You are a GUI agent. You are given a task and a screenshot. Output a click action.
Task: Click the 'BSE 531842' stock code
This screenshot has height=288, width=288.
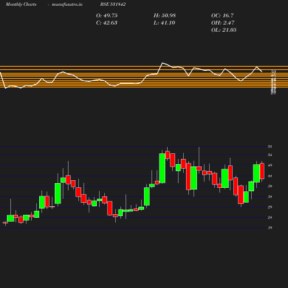point(113,5)
